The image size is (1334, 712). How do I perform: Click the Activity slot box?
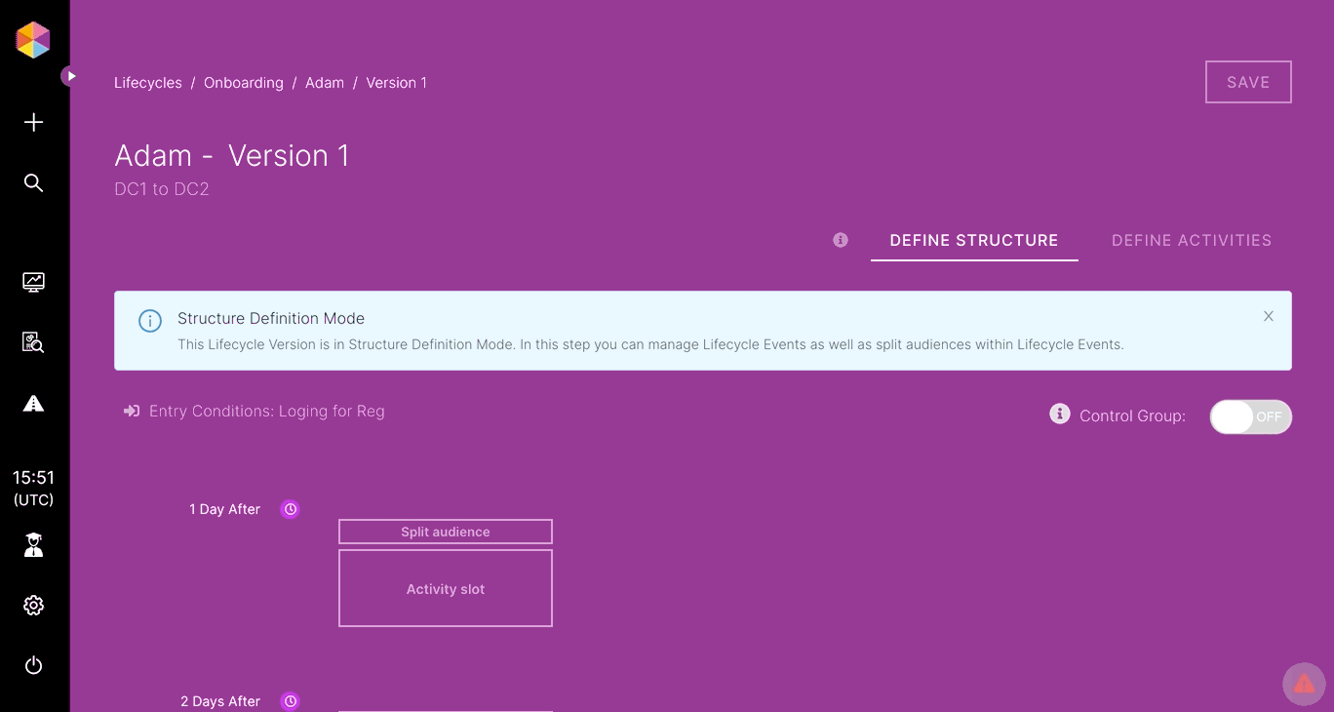(x=446, y=589)
